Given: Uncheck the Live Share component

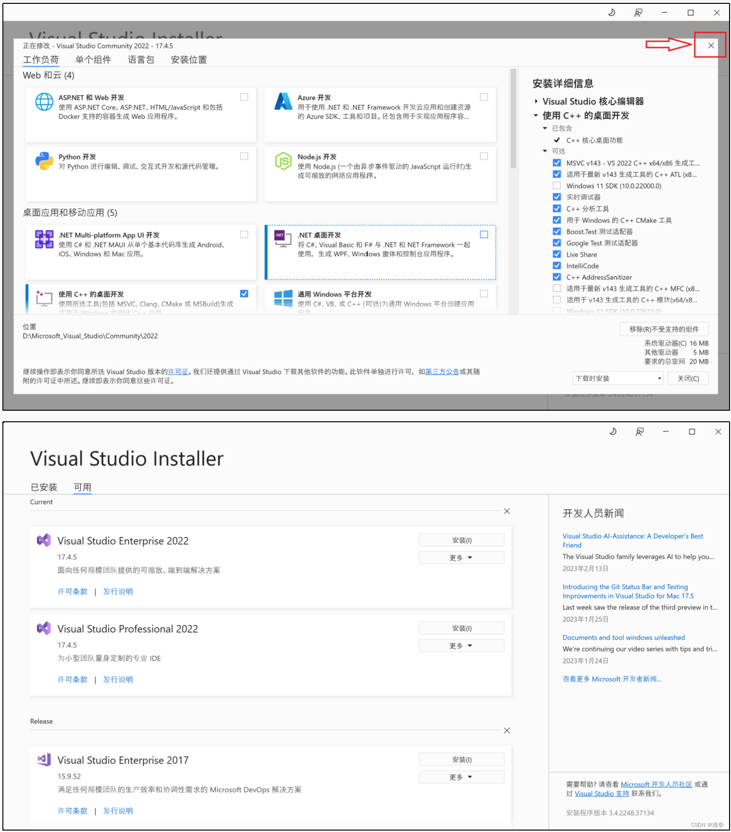Looking at the screenshot, I should 557,254.
